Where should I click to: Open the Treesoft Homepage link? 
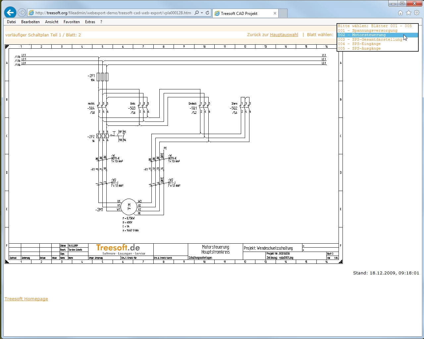[x=26, y=299]
